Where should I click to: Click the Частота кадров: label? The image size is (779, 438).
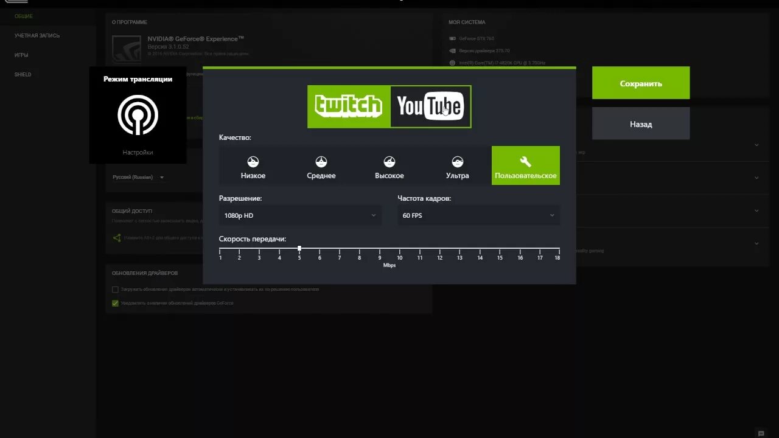pyautogui.click(x=424, y=198)
